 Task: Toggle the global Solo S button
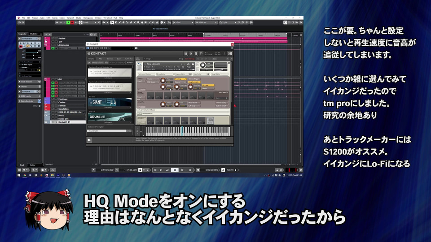61,22
